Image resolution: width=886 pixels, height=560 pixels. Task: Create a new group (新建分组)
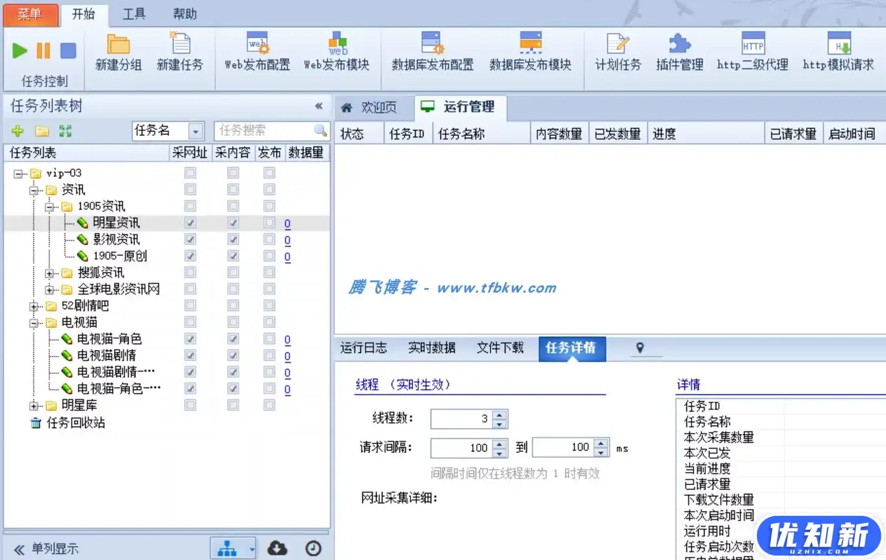pos(118,53)
